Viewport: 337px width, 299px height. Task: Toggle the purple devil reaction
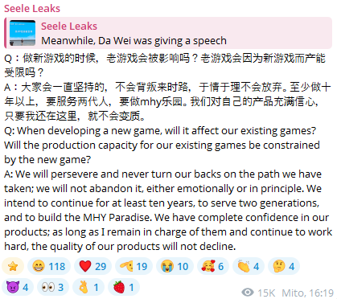pyautogui.click(x=18, y=287)
